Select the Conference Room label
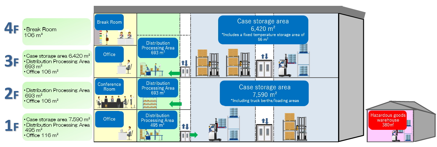Screen dimensions: 437x147 click(109, 87)
